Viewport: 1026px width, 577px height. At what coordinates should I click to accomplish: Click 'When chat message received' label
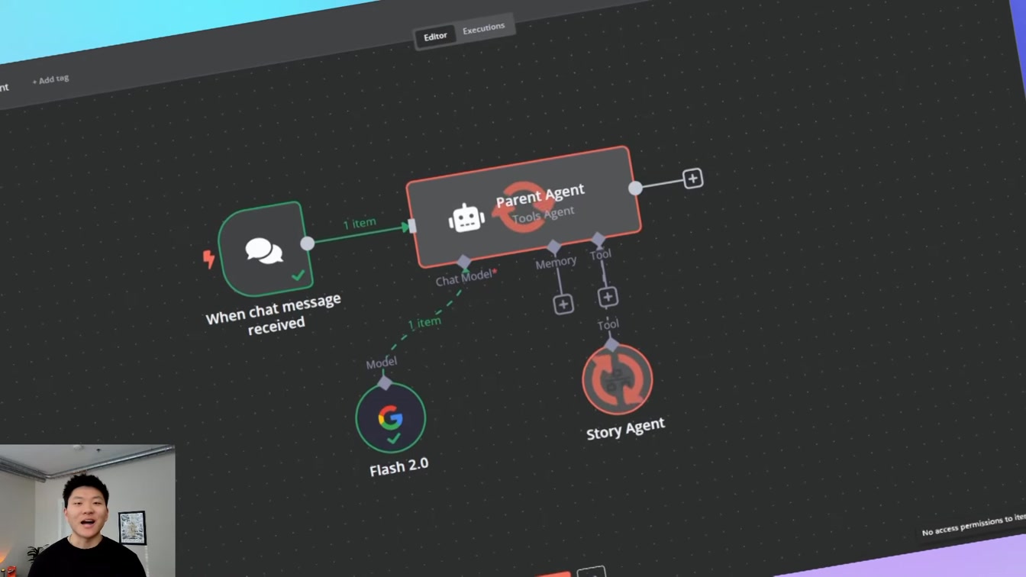(274, 313)
